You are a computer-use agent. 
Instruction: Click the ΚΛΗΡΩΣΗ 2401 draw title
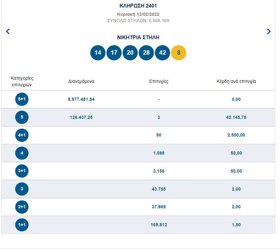pyautogui.click(x=138, y=6)
